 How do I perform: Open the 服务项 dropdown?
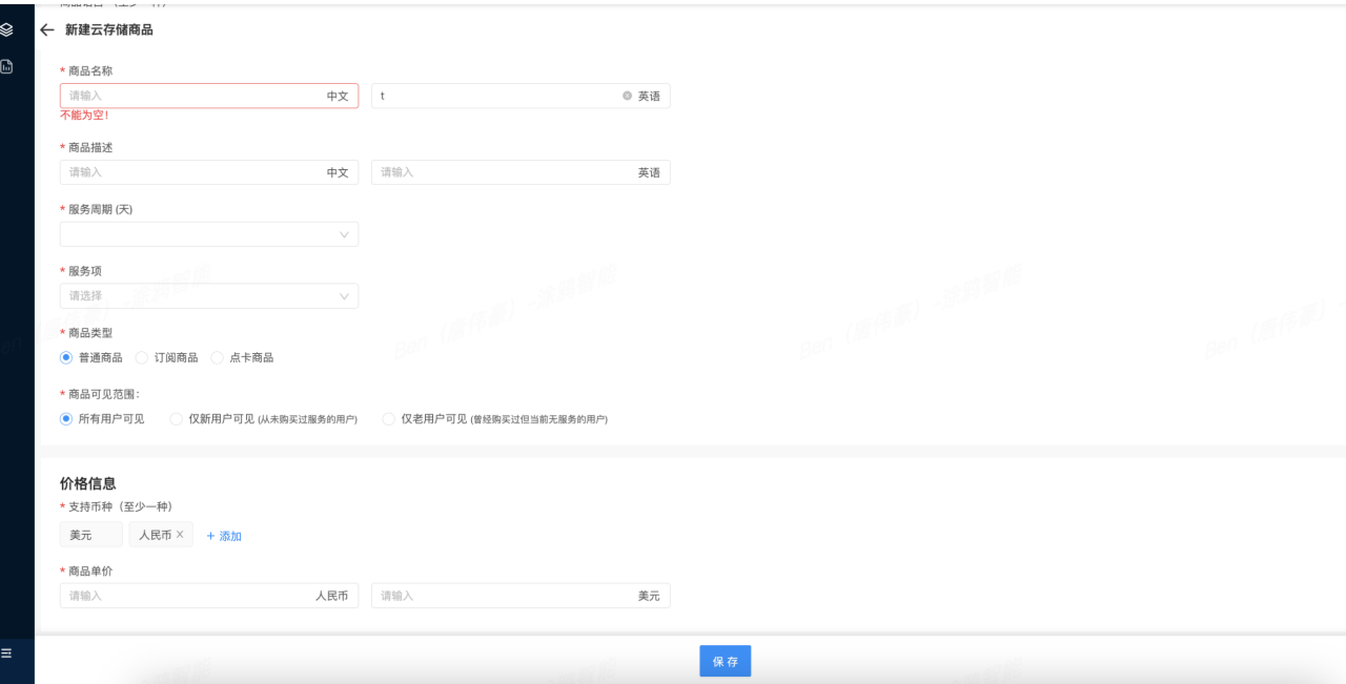coord(209,296)
